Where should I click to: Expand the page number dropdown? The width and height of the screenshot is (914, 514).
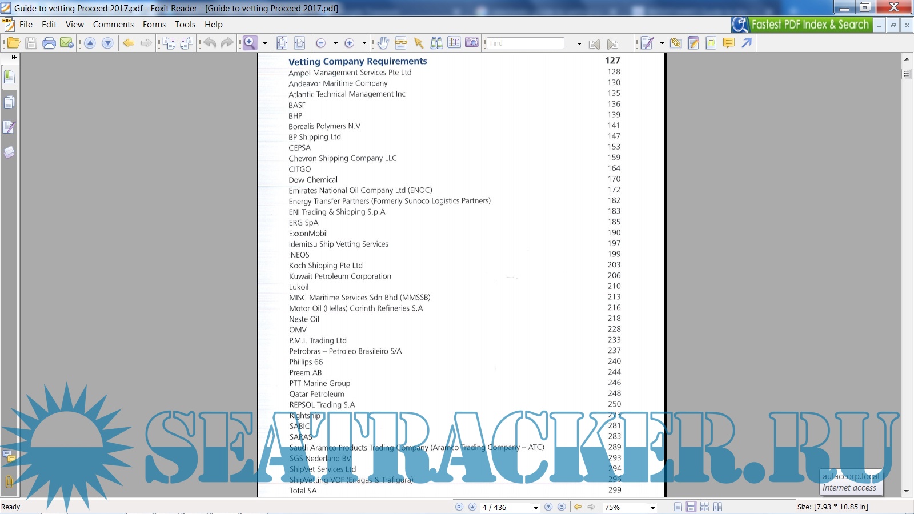tap(535, 508)
